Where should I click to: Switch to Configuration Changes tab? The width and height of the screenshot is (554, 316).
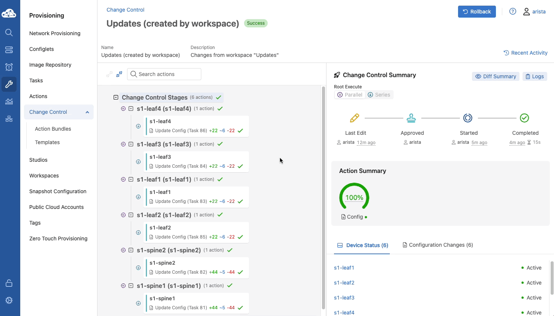[437, 245]
